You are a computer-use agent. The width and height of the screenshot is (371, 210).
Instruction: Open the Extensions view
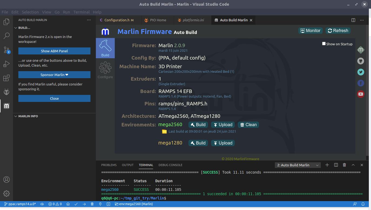click(x=6, y=78)
